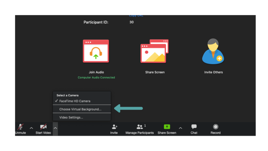
Task: Unmute the microphone
Action: point(20,129)
